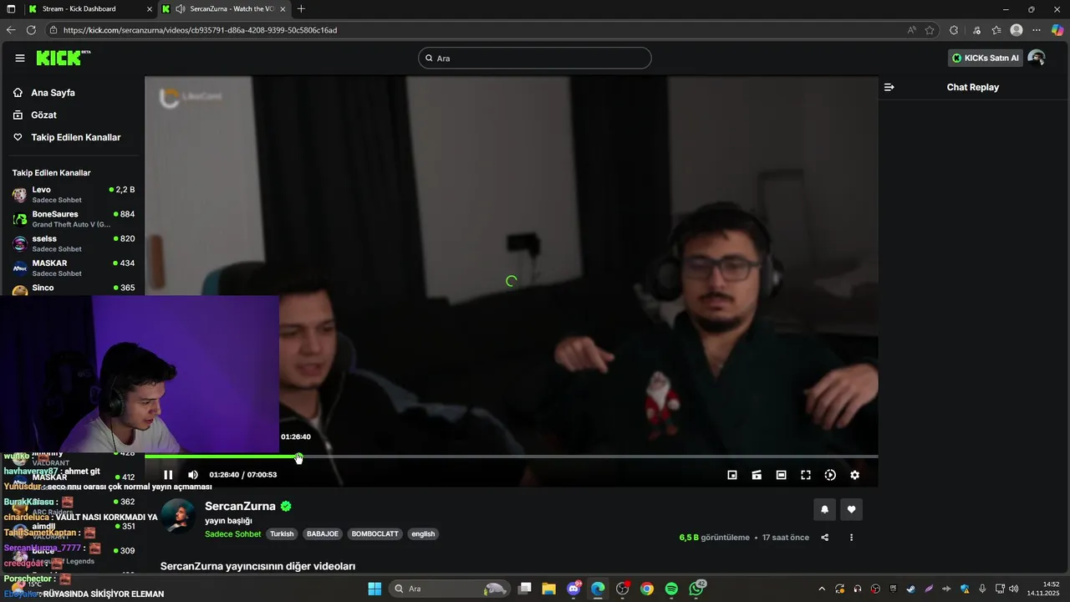Collapse the Chat Replay panel

(x=889, y=87)
